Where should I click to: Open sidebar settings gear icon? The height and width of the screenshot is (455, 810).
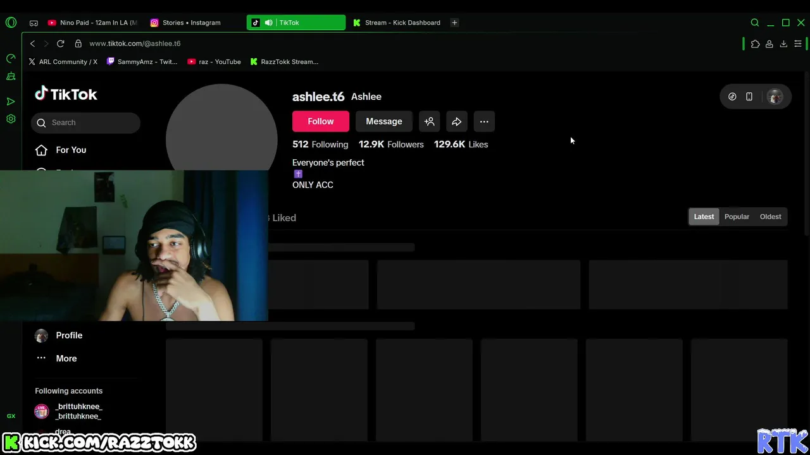[x=11, y=119]
